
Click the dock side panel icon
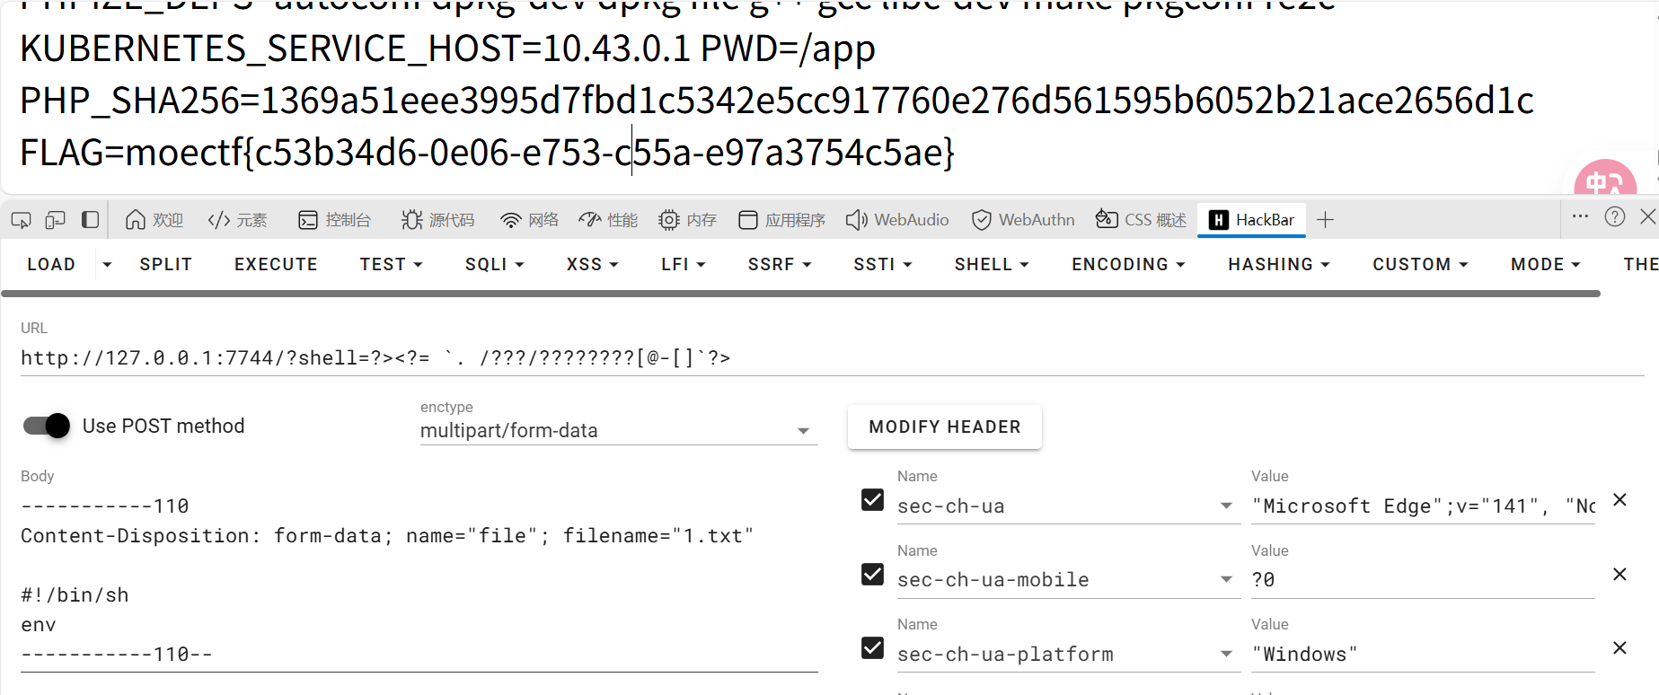(90, 220)
